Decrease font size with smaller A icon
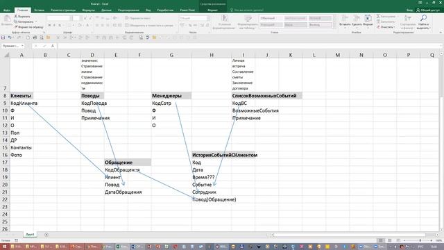The width and height of the screenshot is (444, 250). tap(90, 18)
